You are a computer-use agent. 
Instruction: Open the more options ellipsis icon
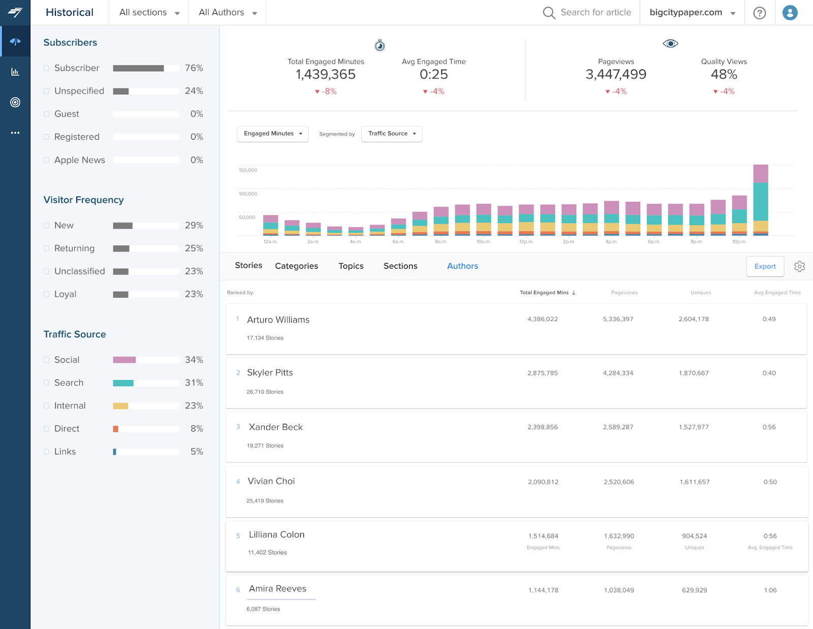[15, 133]
